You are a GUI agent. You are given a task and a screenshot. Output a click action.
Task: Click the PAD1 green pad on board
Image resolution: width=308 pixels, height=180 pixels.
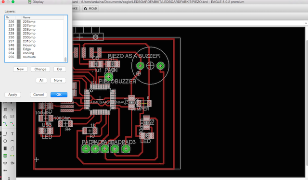[x=109, y=77]
